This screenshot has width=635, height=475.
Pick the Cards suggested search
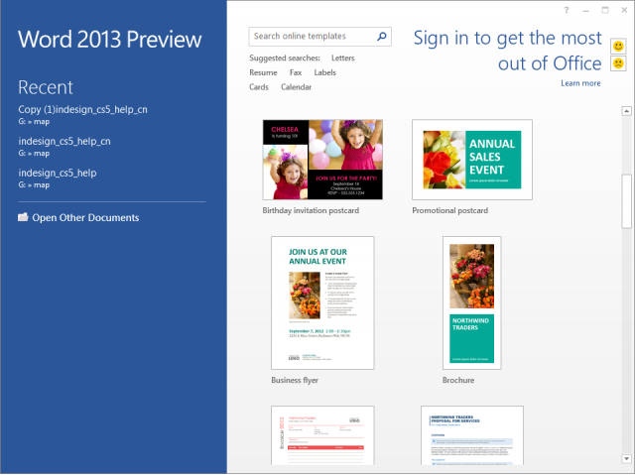[259, 87]
